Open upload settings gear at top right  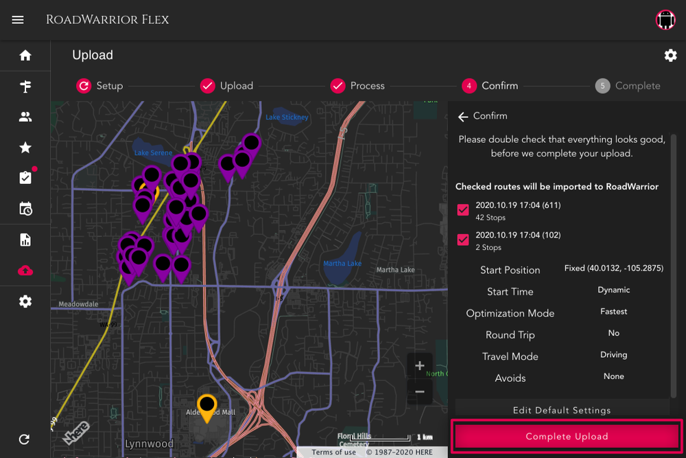pyautogui.click(x=670, y=56)
